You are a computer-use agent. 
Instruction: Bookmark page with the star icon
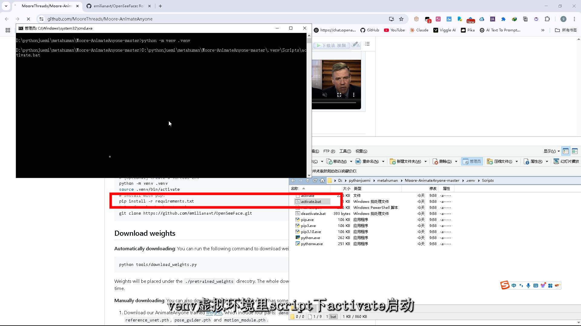click(401, 19)
